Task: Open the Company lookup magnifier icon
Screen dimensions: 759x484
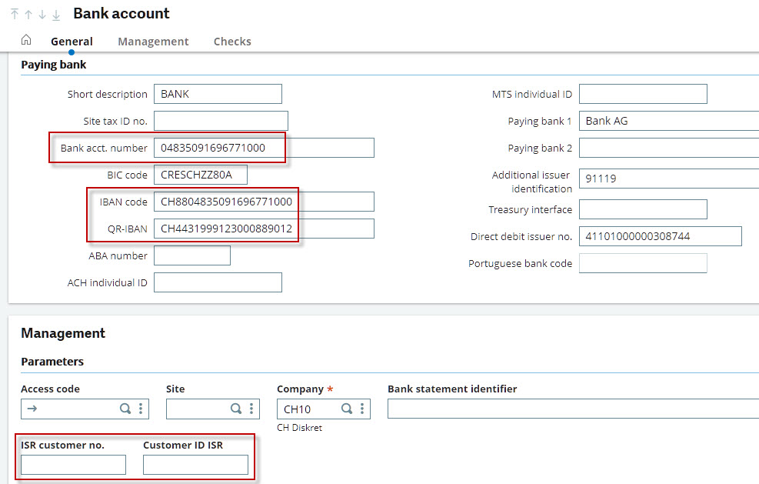Action: pyautogui.click(x=347, y=409)
